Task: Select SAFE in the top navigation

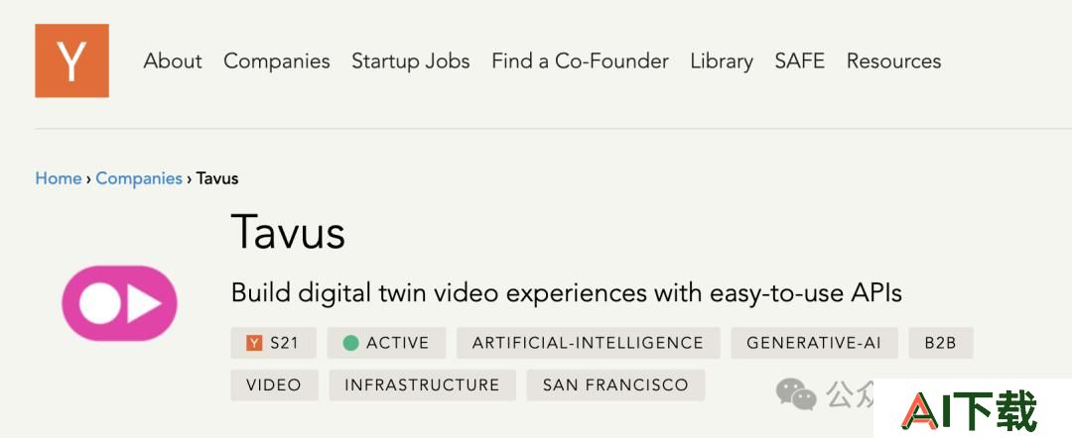Action: 799,61
